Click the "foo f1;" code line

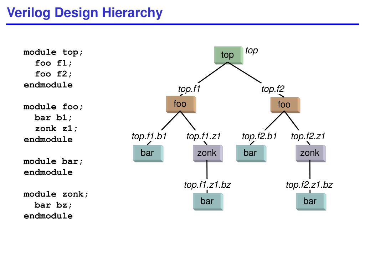tap(53, 63)
